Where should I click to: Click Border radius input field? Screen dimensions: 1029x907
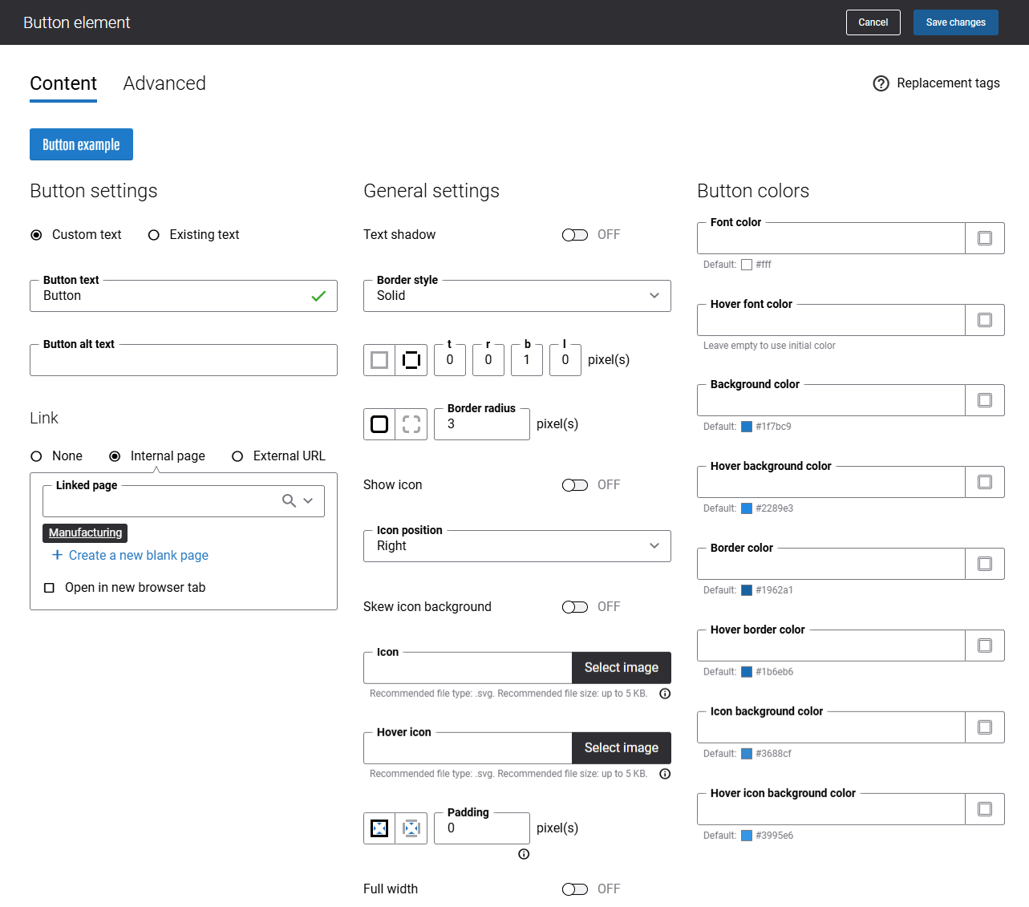click(x=482, y=424)
